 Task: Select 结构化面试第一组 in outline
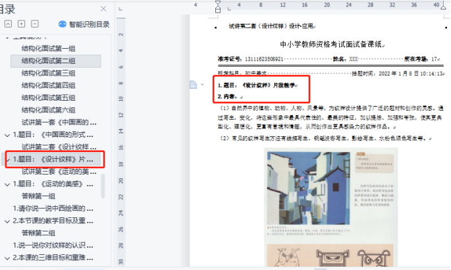(x=48, y=49)
